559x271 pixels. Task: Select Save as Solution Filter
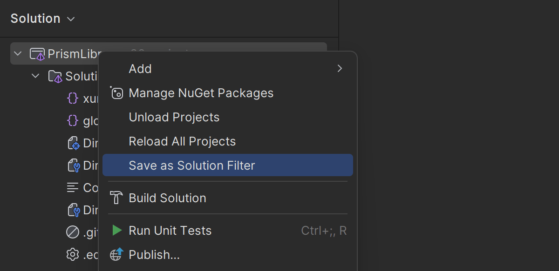(192, 165)
